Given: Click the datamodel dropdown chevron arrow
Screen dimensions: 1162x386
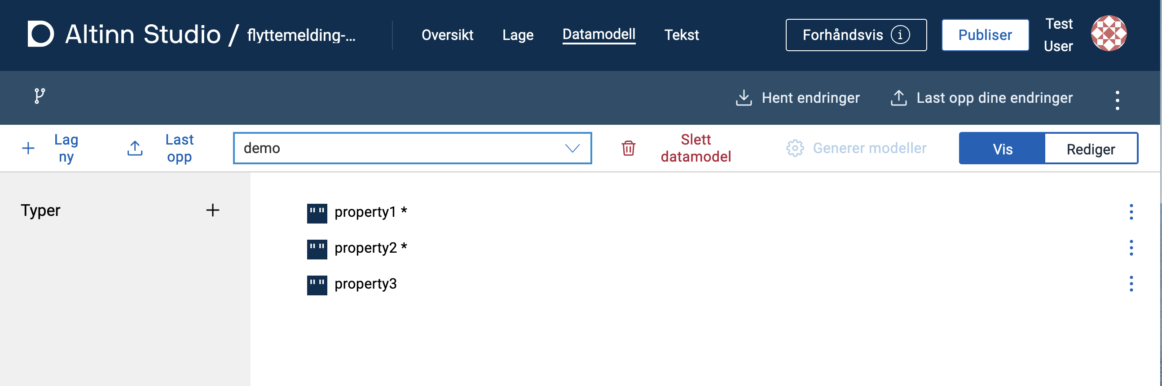Looking at the screenshot, I should tap(572, 149).
